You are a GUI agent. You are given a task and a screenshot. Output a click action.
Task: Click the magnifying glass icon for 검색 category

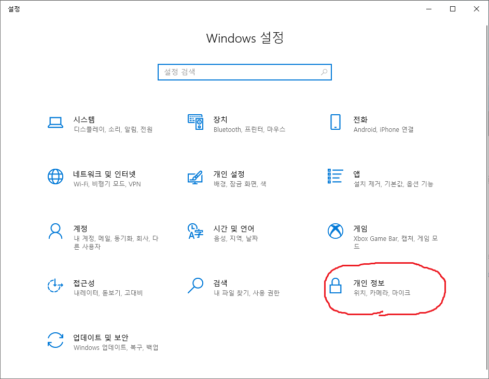195,286
